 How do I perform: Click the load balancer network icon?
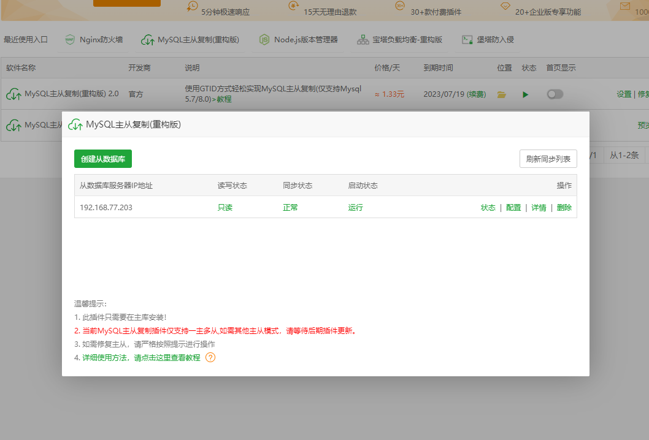(x=363, y=40)
